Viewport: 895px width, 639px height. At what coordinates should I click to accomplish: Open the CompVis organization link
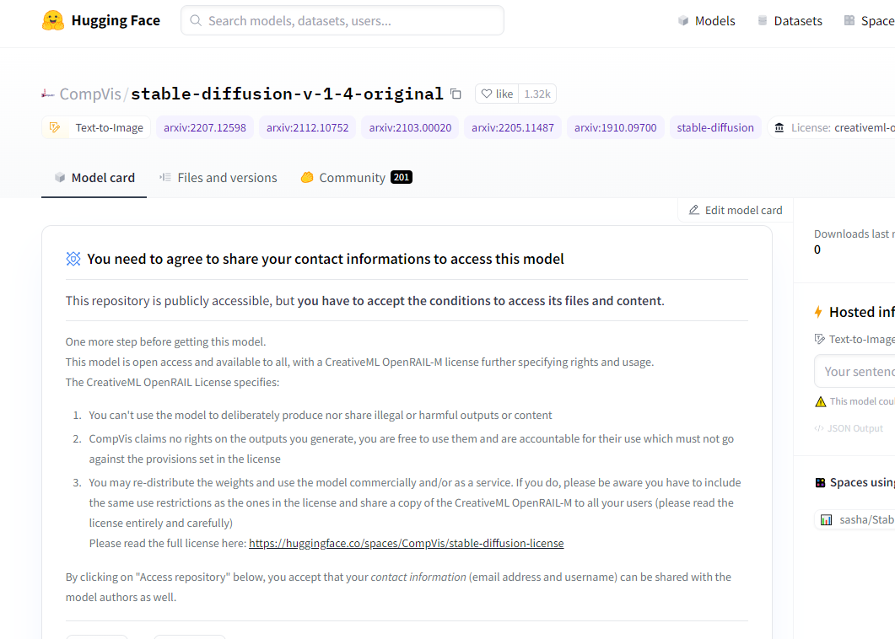pyautogui.click(x=90, y=94)
